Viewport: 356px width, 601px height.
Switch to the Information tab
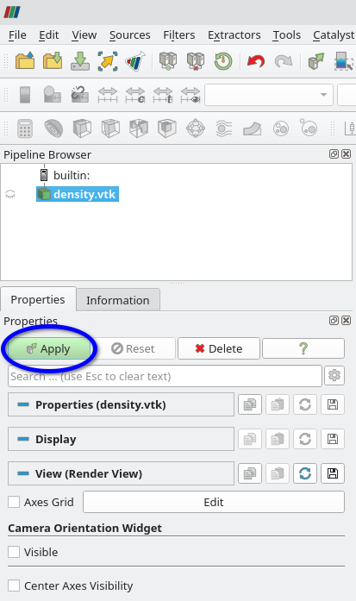[118, 300]
